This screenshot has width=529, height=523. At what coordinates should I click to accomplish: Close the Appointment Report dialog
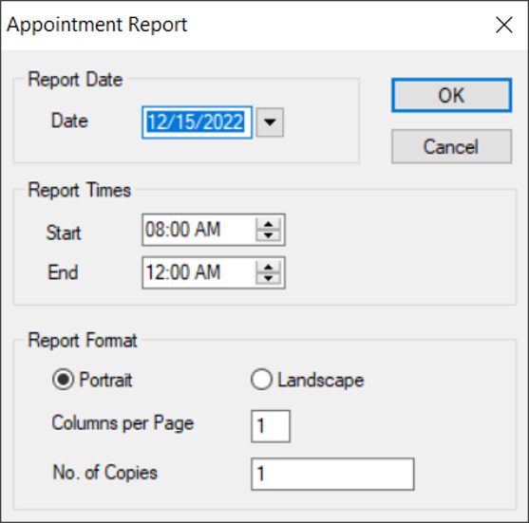(x=504, y=25)
